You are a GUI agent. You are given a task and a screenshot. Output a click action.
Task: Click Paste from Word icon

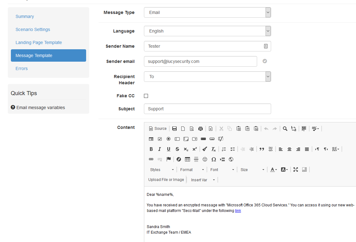pyautogui.click(x=256, y=129)
